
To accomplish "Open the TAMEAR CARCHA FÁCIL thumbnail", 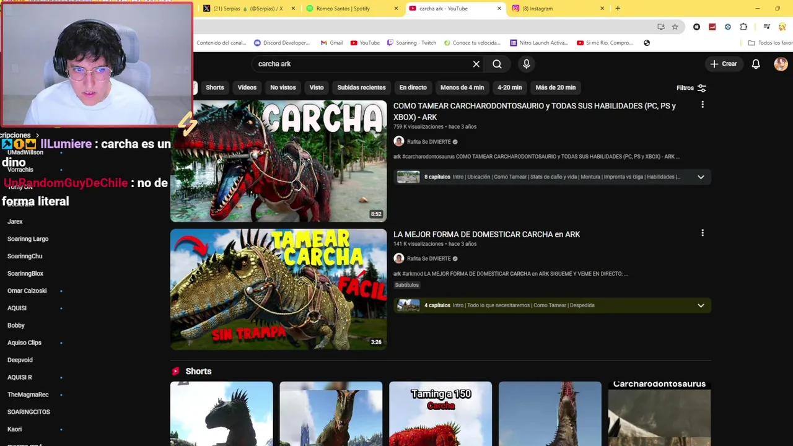I will (x=278, y=289).
